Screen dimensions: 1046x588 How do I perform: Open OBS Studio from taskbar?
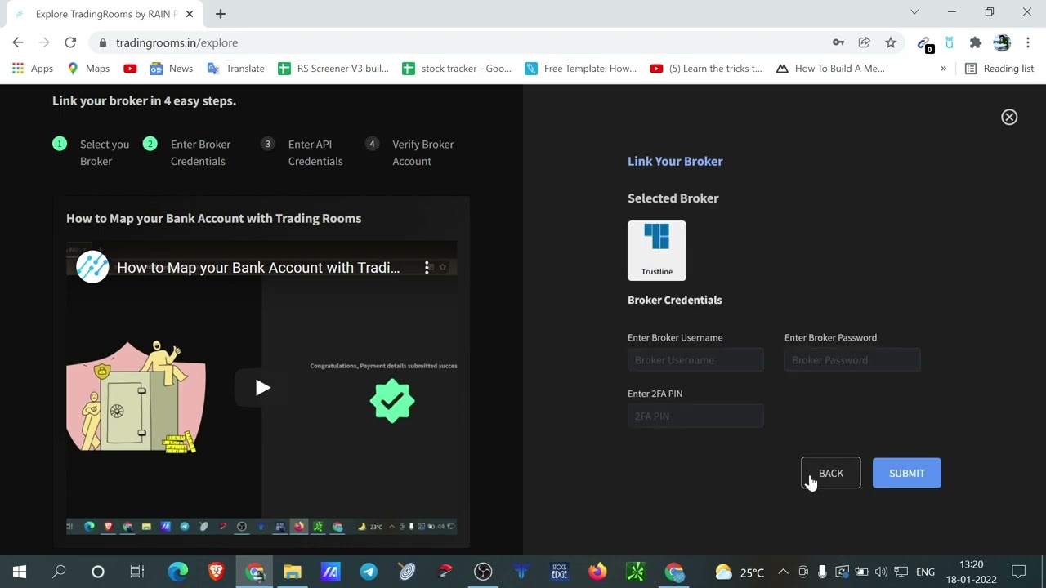(483, 572)
